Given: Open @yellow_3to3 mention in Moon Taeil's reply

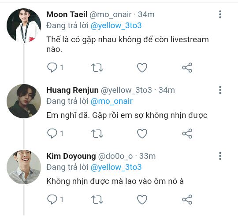Looking at the screenshot, I should (116, 26).
